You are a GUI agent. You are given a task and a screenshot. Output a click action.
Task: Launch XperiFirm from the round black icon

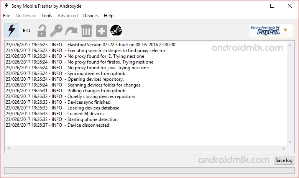pyautogui.click(x=116, y=31)
